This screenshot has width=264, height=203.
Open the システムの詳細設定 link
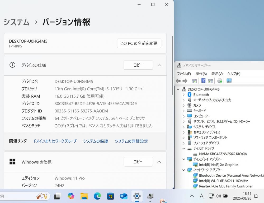(x=131, y=141)
